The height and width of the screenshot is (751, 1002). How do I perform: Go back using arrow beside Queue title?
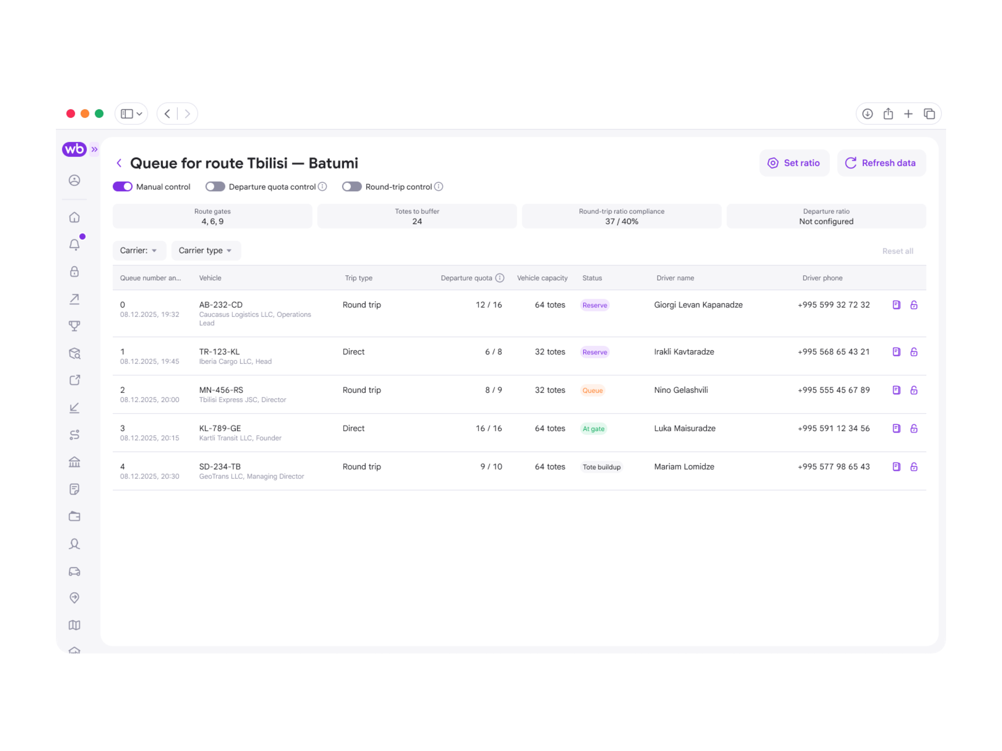point(119,163)
